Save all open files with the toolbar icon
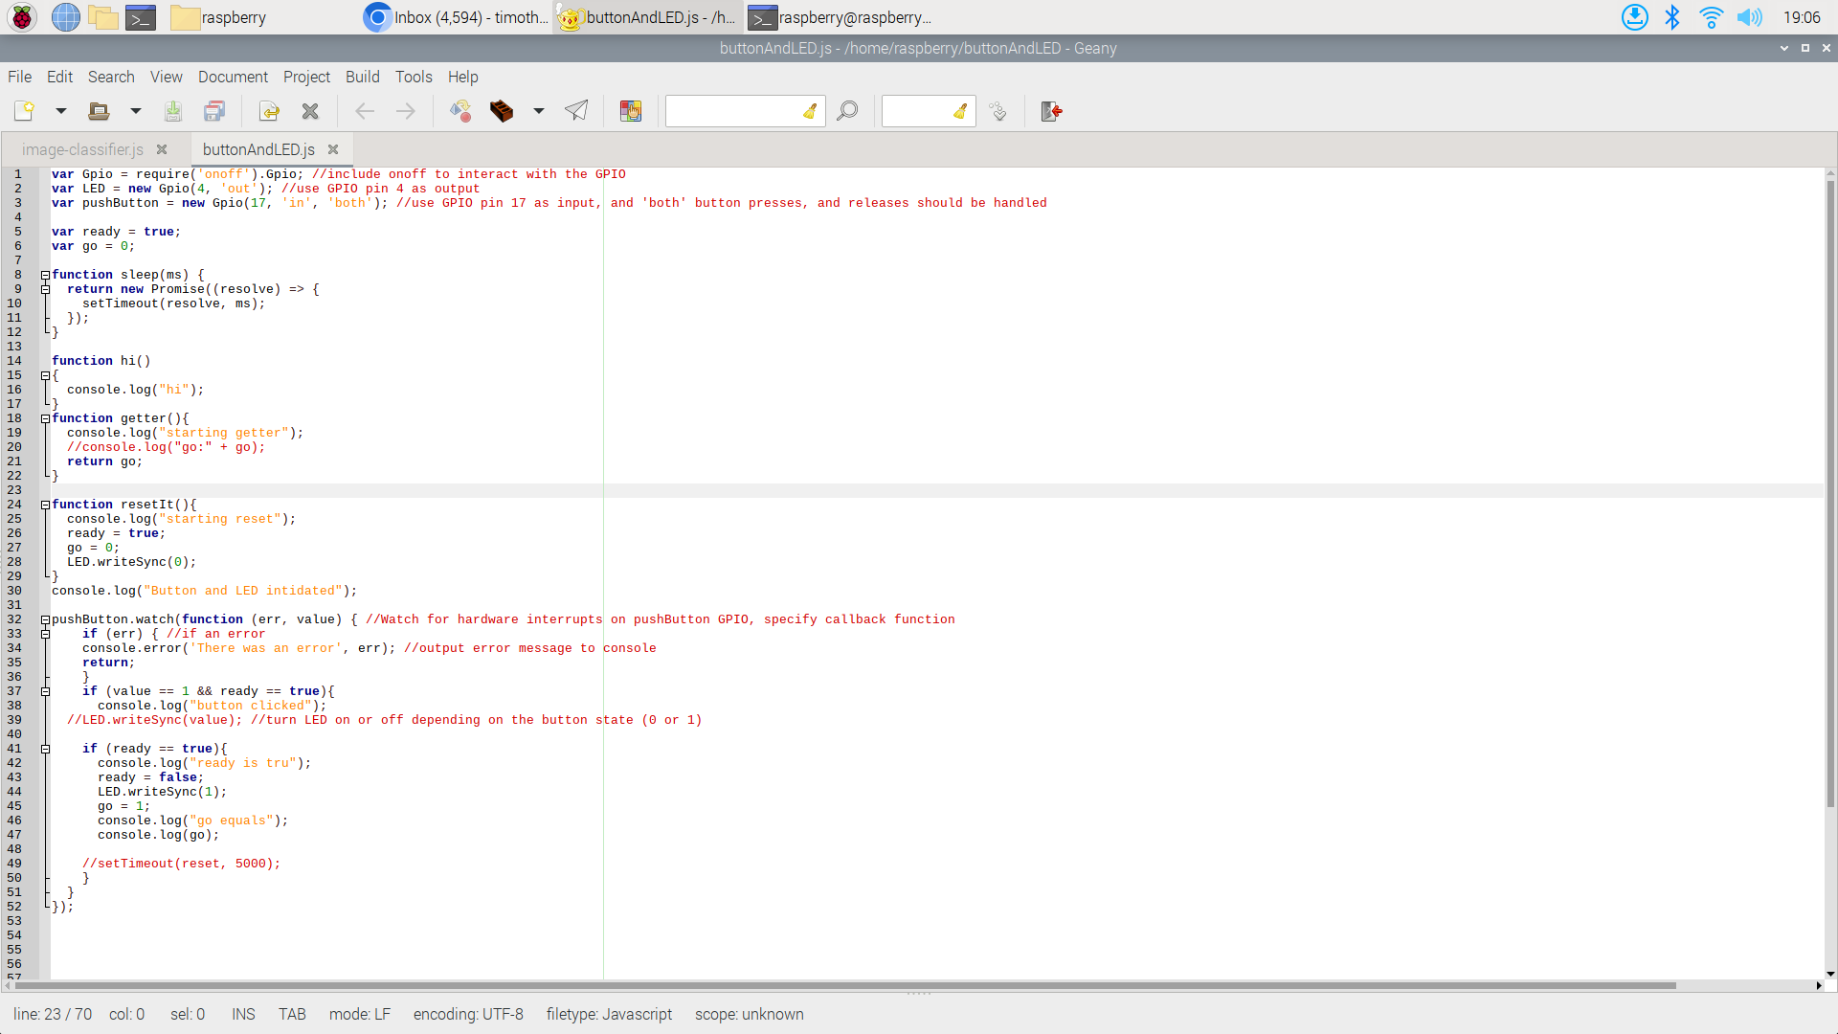 pos(214,111)
